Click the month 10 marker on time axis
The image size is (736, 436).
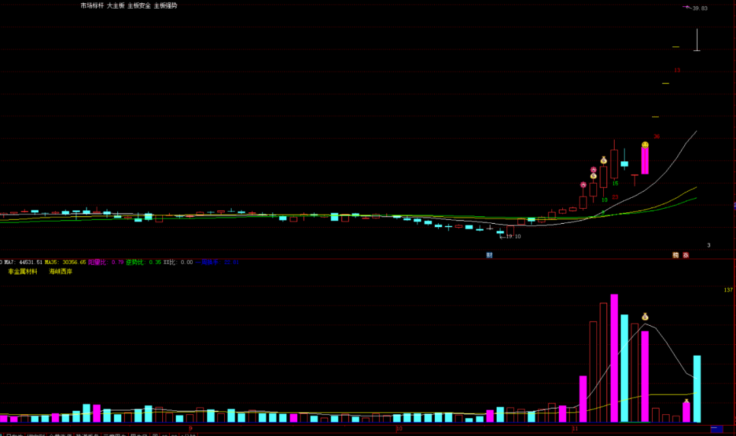(399, 429)
